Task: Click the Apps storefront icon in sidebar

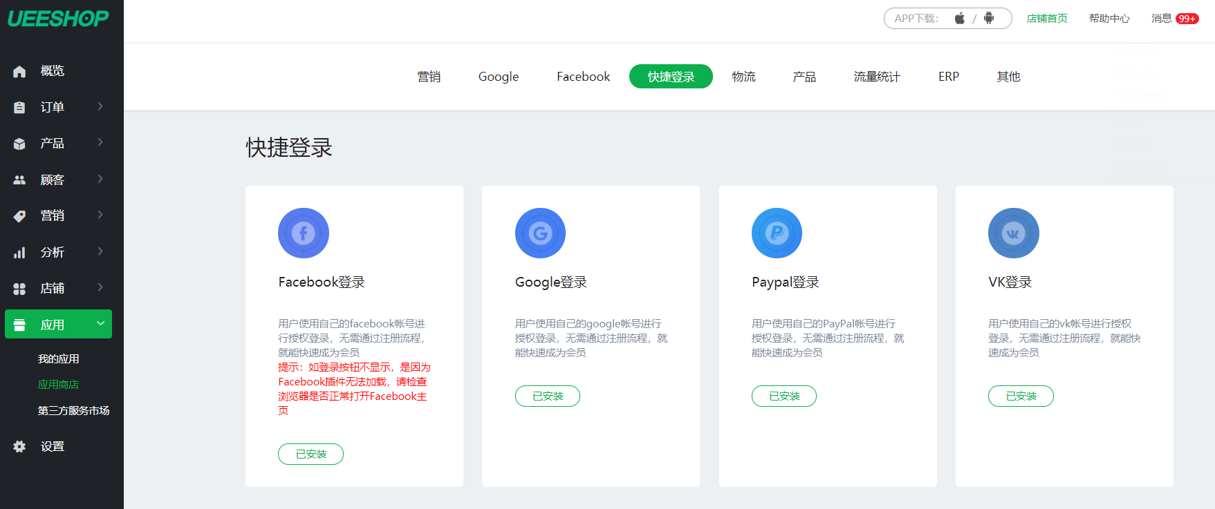Action: [19, 325]
